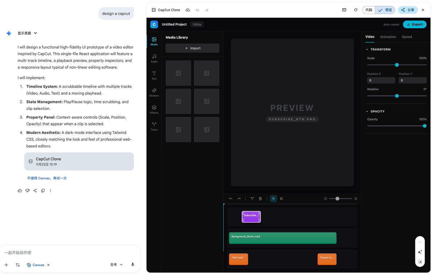Collapse the OPACITY section

pos(375,111)
